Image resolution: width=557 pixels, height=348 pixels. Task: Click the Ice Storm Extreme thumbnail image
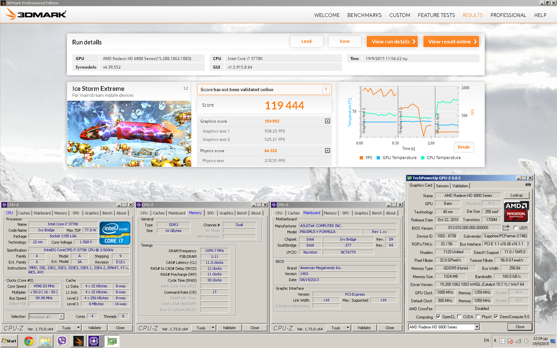(129, 134)
